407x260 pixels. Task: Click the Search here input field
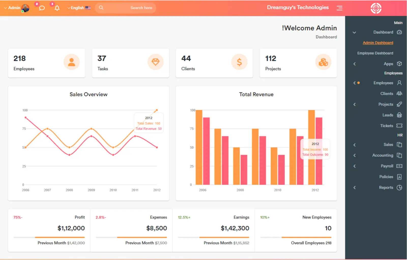click(125, 8)
